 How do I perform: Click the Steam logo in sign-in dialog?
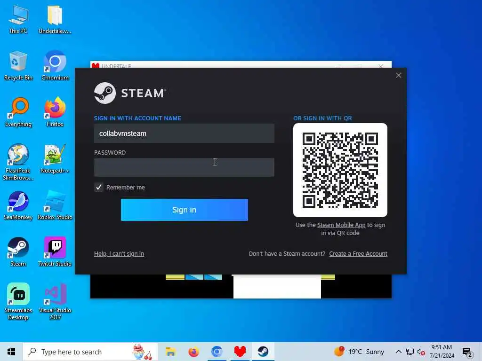point(130,93)
